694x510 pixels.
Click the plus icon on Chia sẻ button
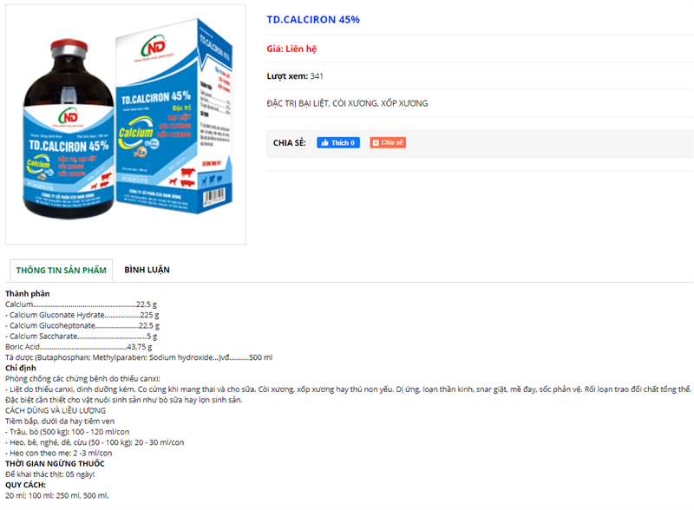[376, 142]
